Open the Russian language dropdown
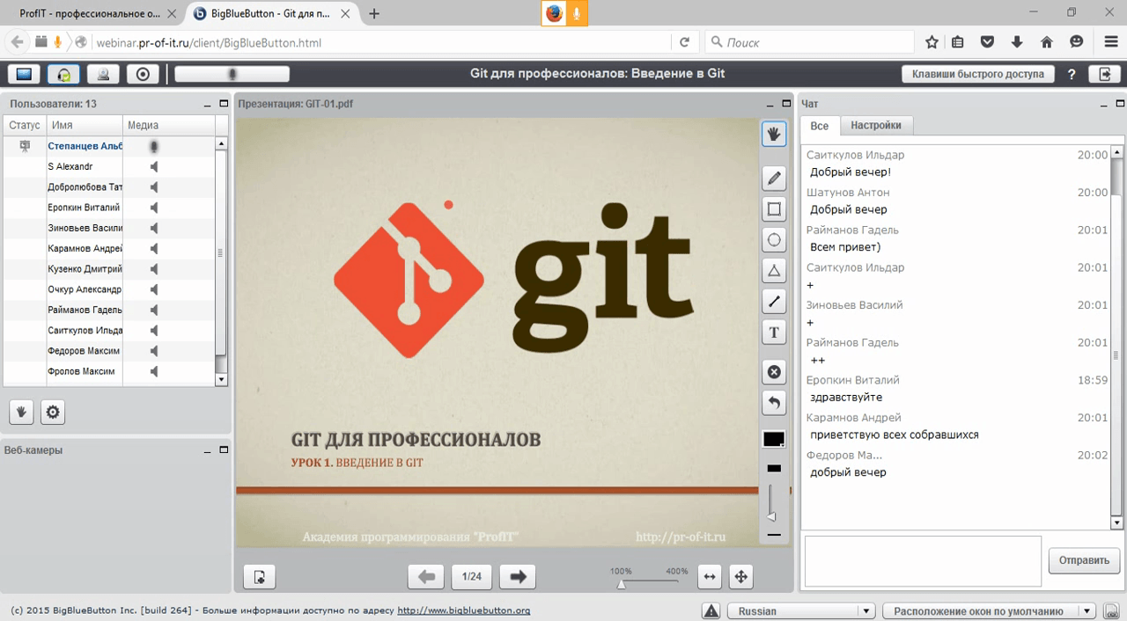Image resolution: width=1127 pixels, height=621 pixels. (x=800, y=611)
